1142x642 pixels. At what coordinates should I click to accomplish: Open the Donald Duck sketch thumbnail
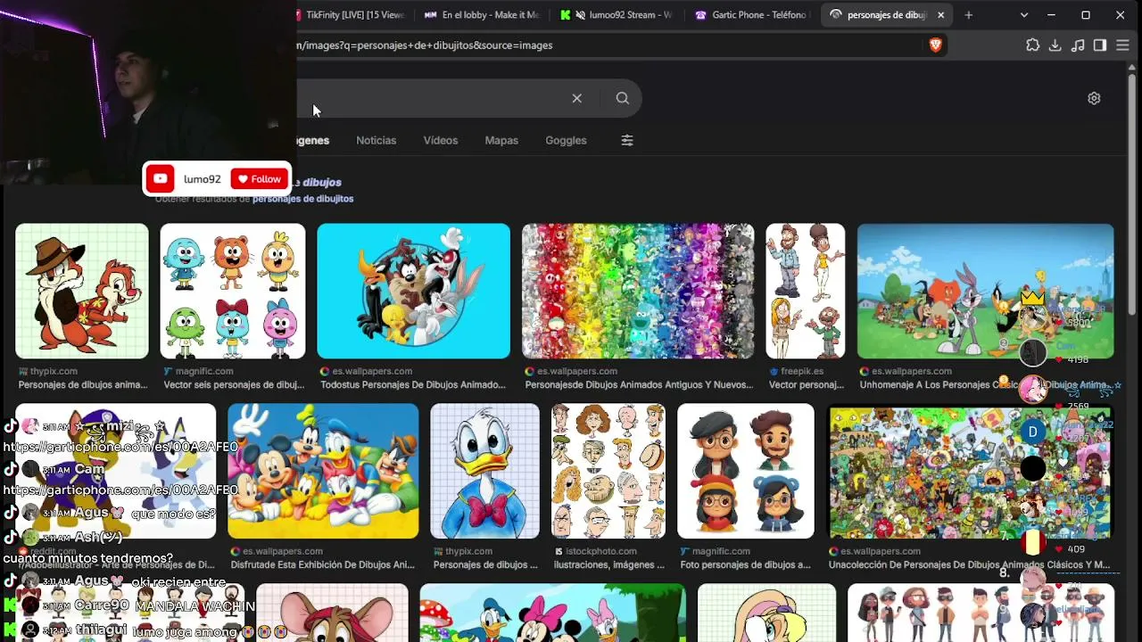click(485, 471)
